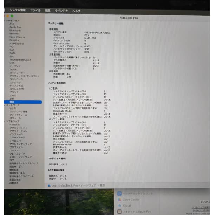
Task: Select ファイアウォール in the sidebar
Action: point(18,115)
